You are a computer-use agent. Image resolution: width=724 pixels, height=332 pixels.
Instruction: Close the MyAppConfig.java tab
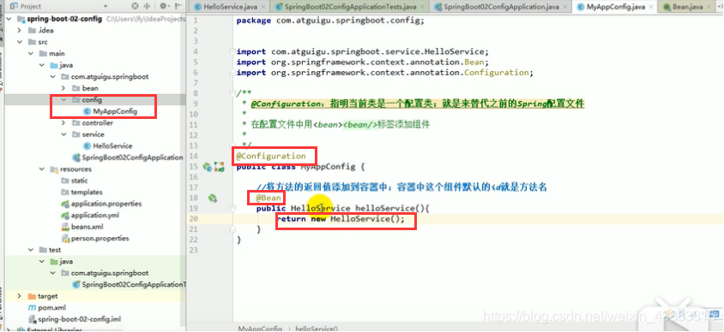(x=650, y=7)
